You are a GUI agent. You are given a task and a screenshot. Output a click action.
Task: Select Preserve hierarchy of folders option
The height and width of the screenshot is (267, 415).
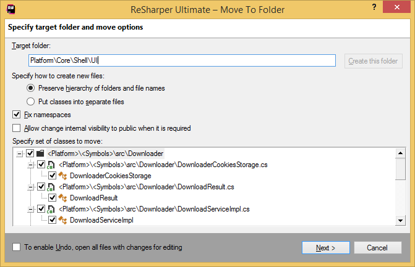(x=30, y=88)
